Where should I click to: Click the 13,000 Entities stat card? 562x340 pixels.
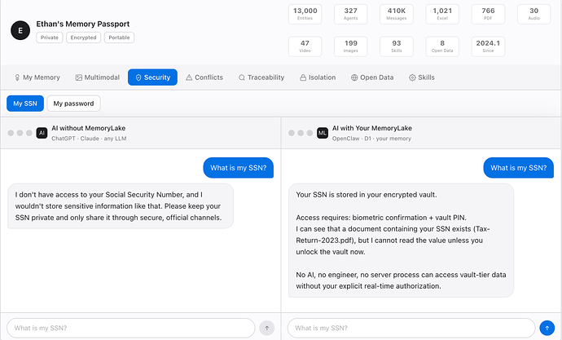pos(305,15)
